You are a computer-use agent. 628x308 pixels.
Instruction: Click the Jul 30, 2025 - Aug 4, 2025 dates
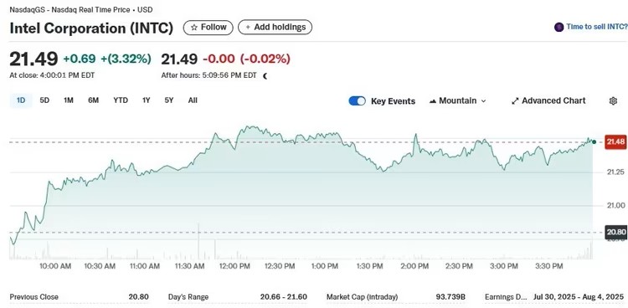pyautogui.click(x=579, y=297)
